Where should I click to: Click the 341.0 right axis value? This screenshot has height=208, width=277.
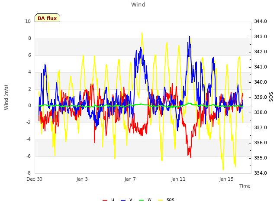261,67
